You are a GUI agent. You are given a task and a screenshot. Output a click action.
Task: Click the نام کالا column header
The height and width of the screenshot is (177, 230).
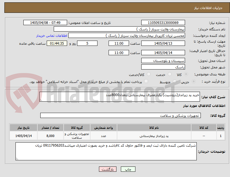(x=154, y=128)
